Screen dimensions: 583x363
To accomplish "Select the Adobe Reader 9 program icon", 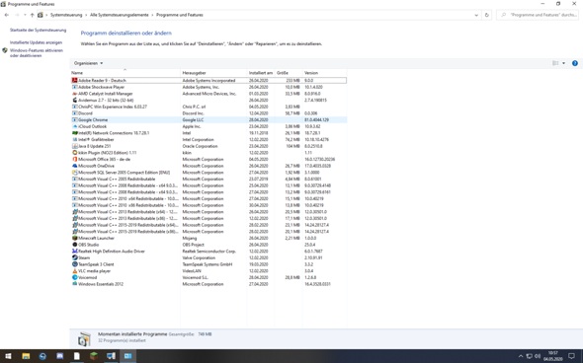I will point(74,80).
